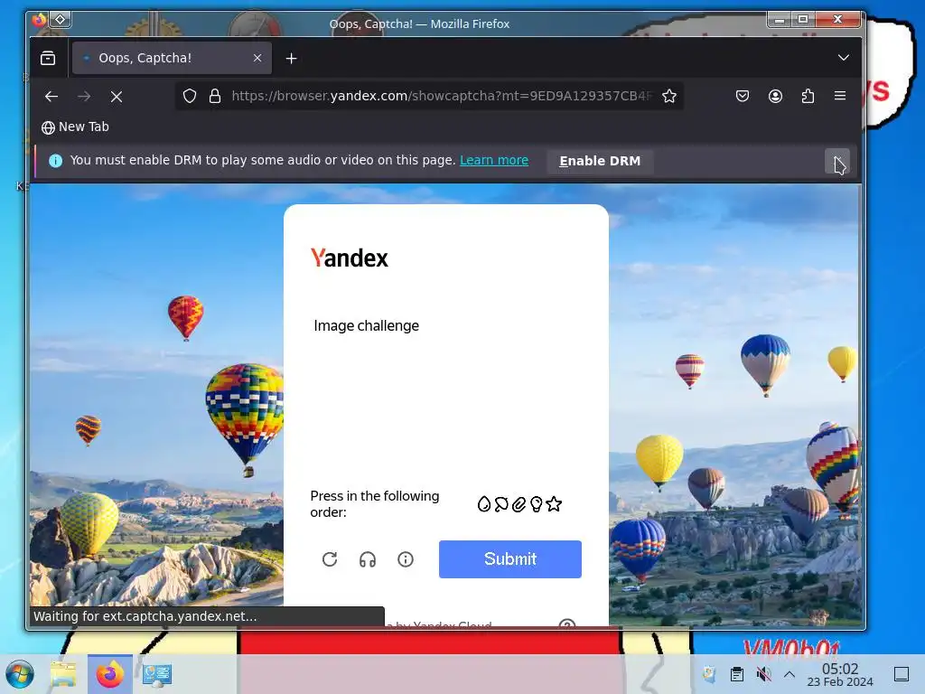Expand hidden system tray icons

(790, 674)
